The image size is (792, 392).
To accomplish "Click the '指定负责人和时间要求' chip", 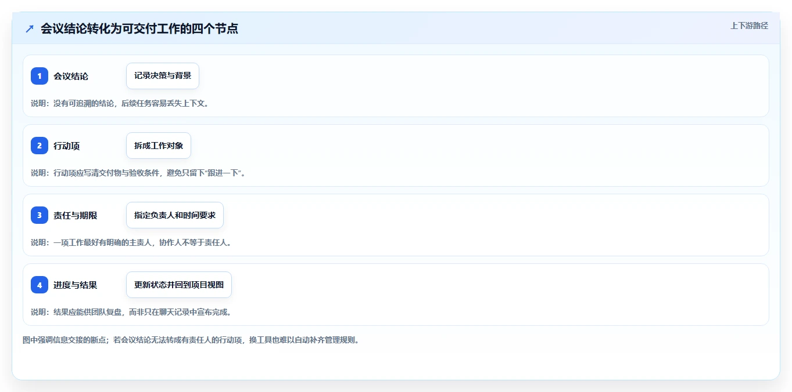I will 175,215.
